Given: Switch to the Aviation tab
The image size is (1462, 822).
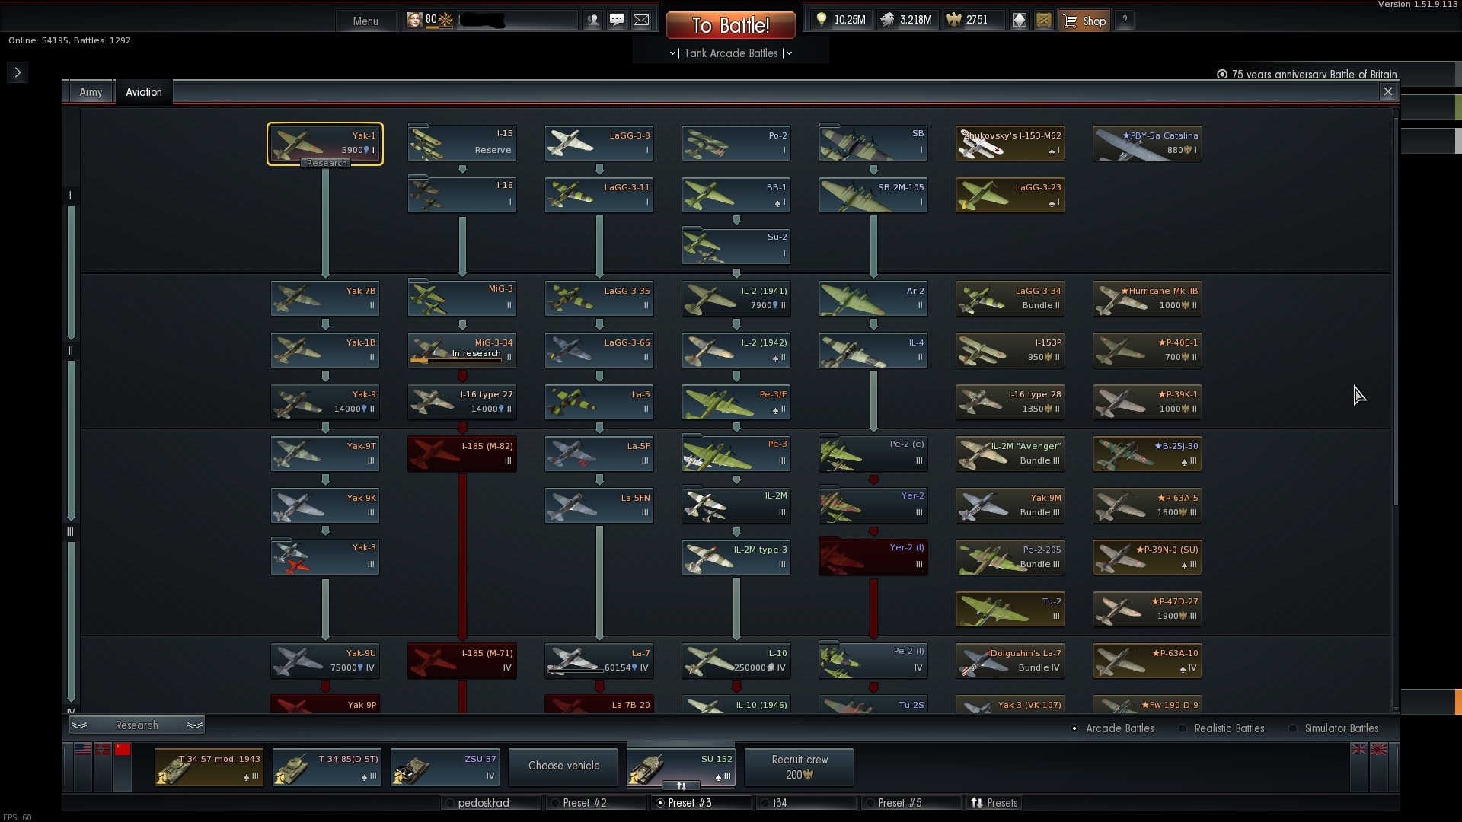Looking at the screenshot, I should (x=144, y=92).
